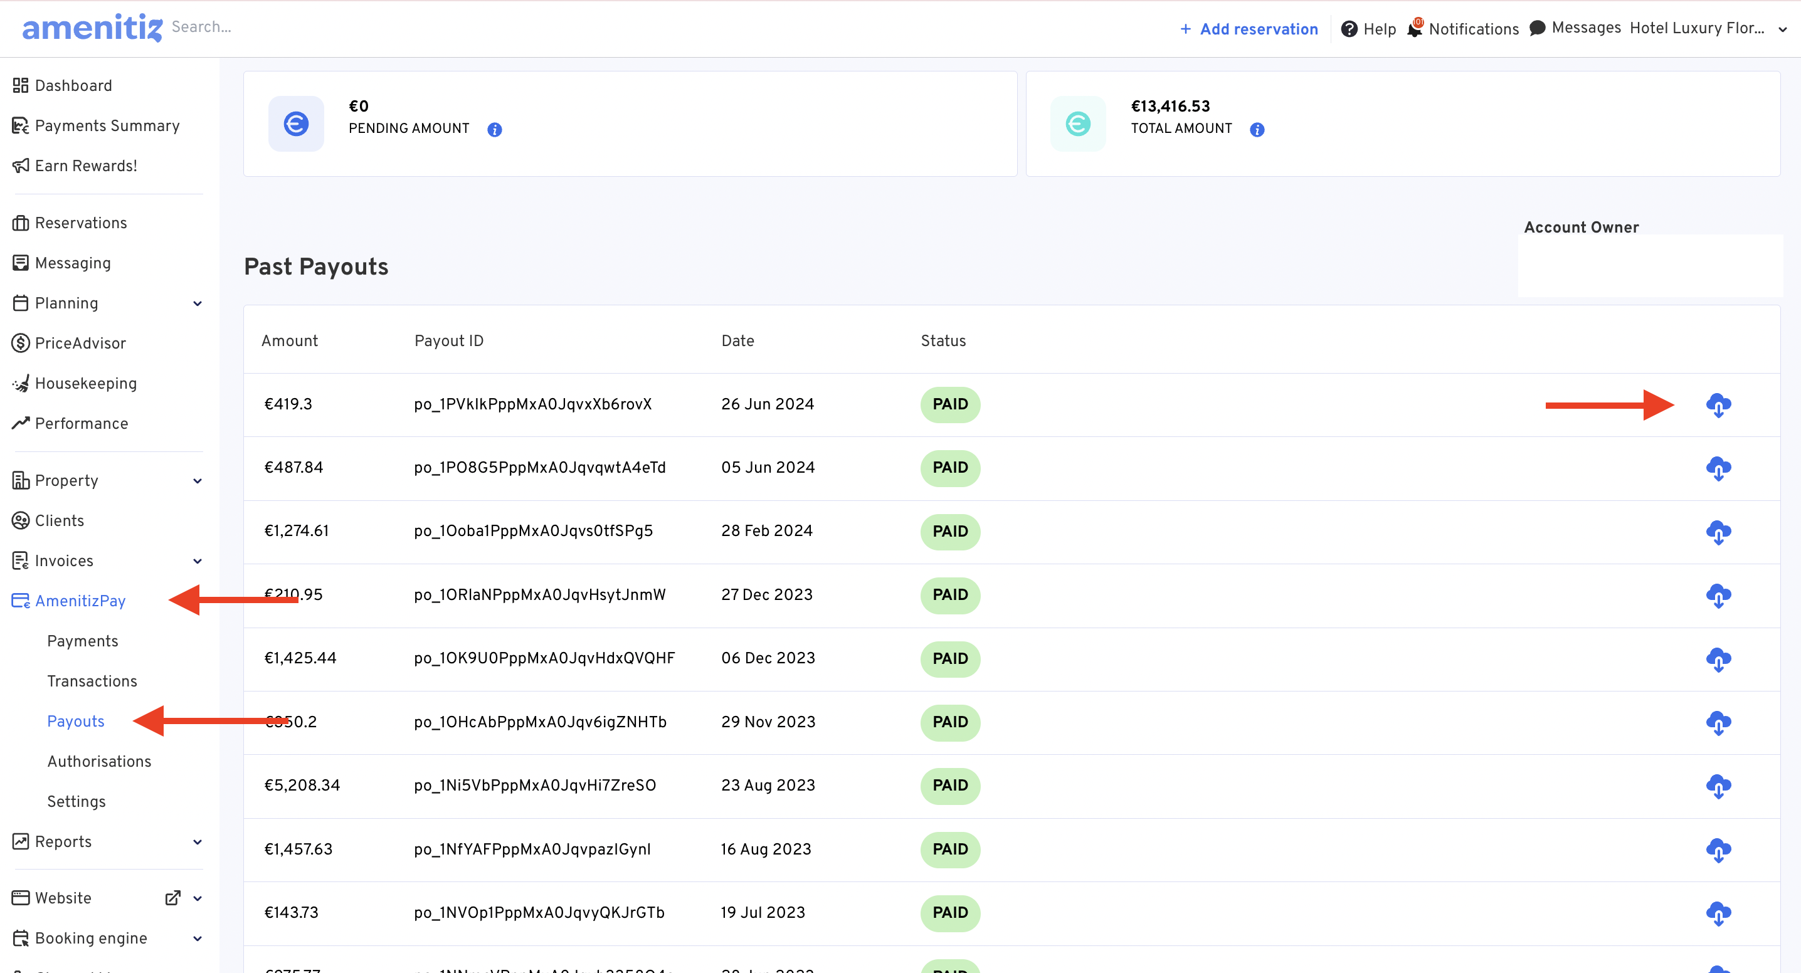This screenshot has width=1801, height=973.
Task: Click the euro Pending Amount card icon
Action: pyautogui.click(x=296, y=124)
